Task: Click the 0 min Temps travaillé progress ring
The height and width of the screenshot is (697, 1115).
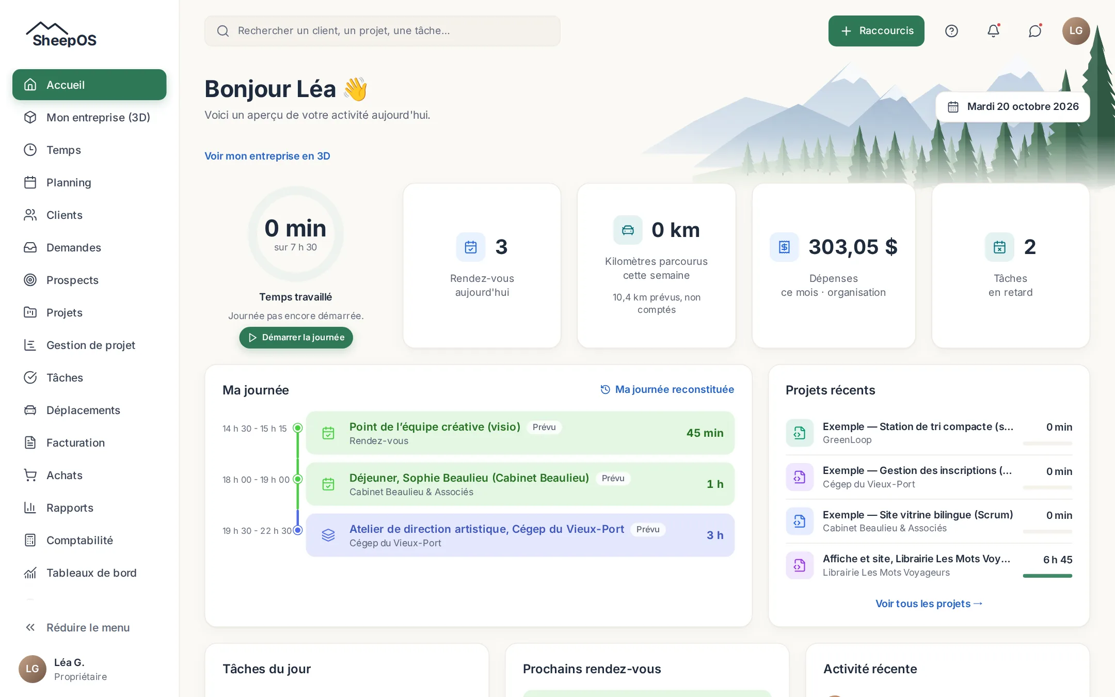Action: [296, 234]
